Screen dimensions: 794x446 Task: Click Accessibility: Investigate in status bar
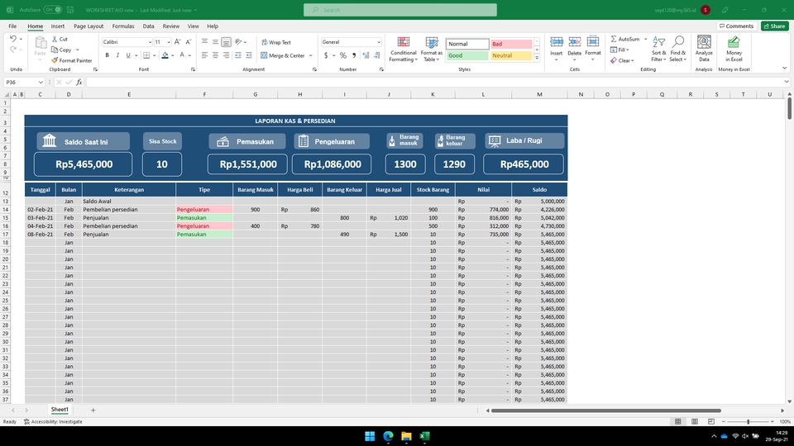click(53, 421)
